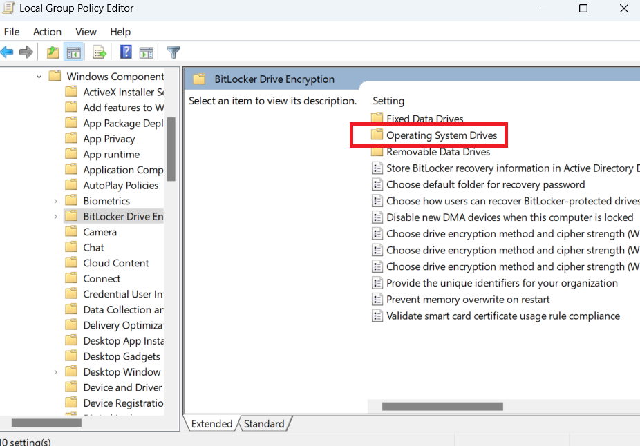Click the tree pane vertical scrollbar thumb
Viewport: 640px width, 446px height.
171,149
